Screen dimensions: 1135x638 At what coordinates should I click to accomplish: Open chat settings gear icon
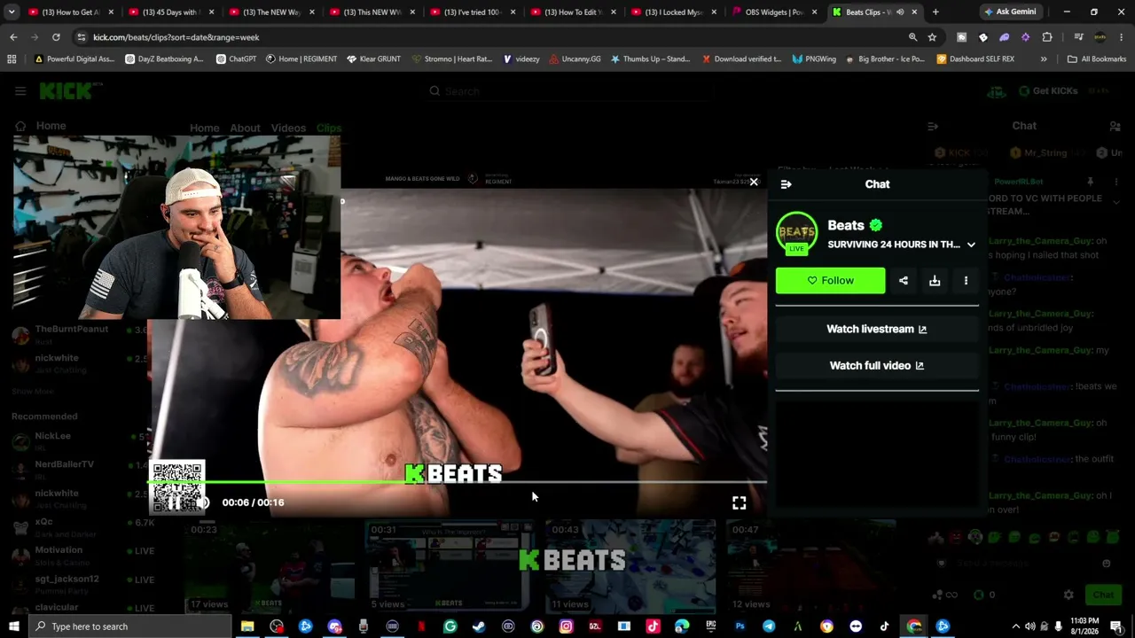tap(1068, 595)
